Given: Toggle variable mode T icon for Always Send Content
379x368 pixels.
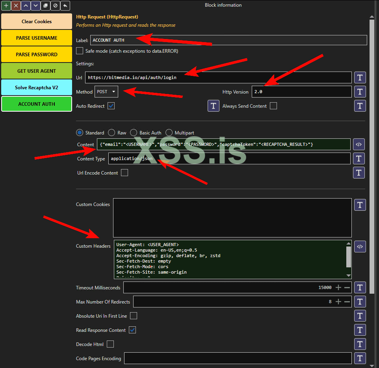Looking at the screenshot, I should tap(360, 106).
